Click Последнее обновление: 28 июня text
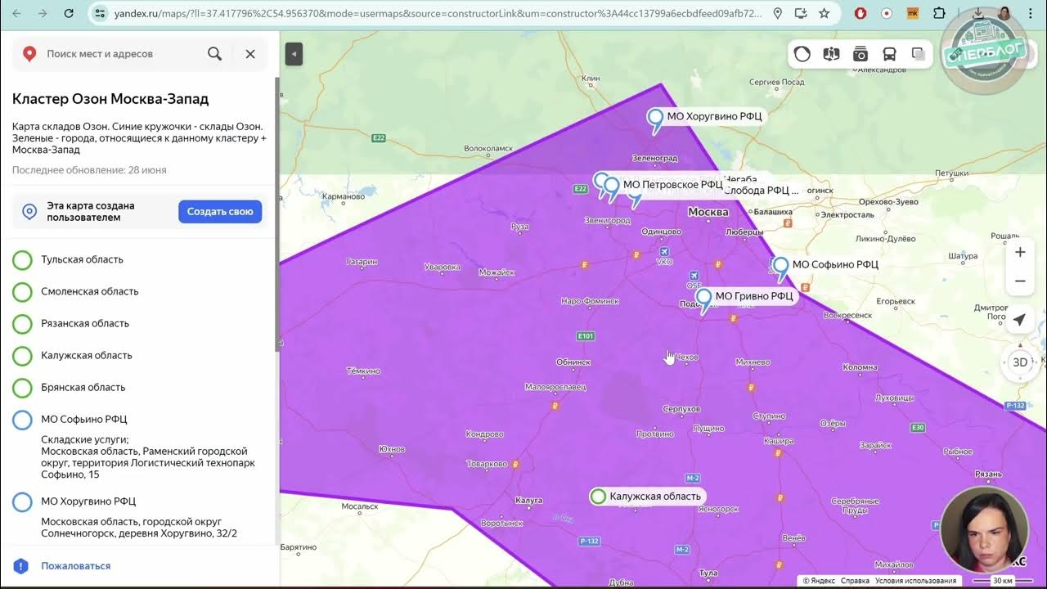This screenshot has width=1047, height=589. (89, 170)
